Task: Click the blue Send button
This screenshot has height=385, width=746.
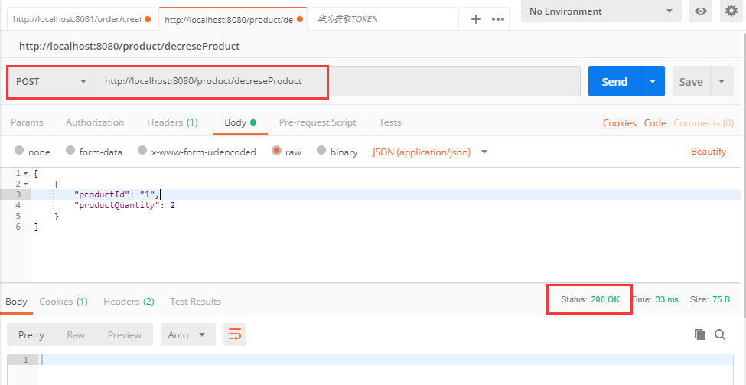Action: tap(614, 81)
